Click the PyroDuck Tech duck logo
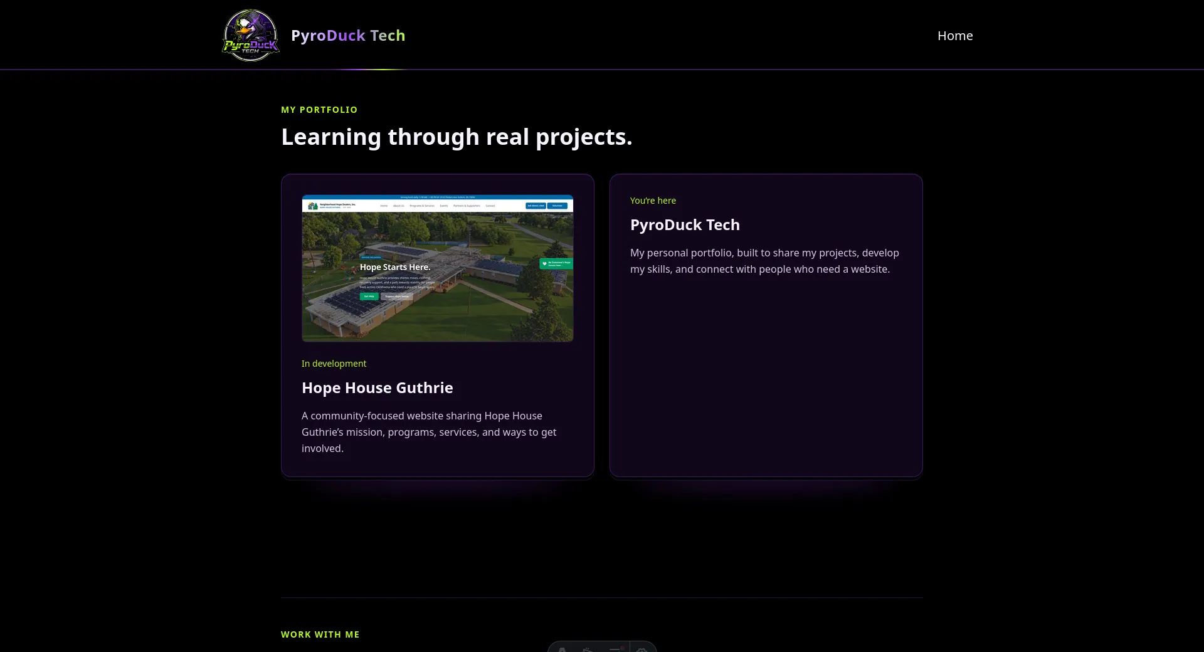The image size is (1204, 652). tap(251, 35)
